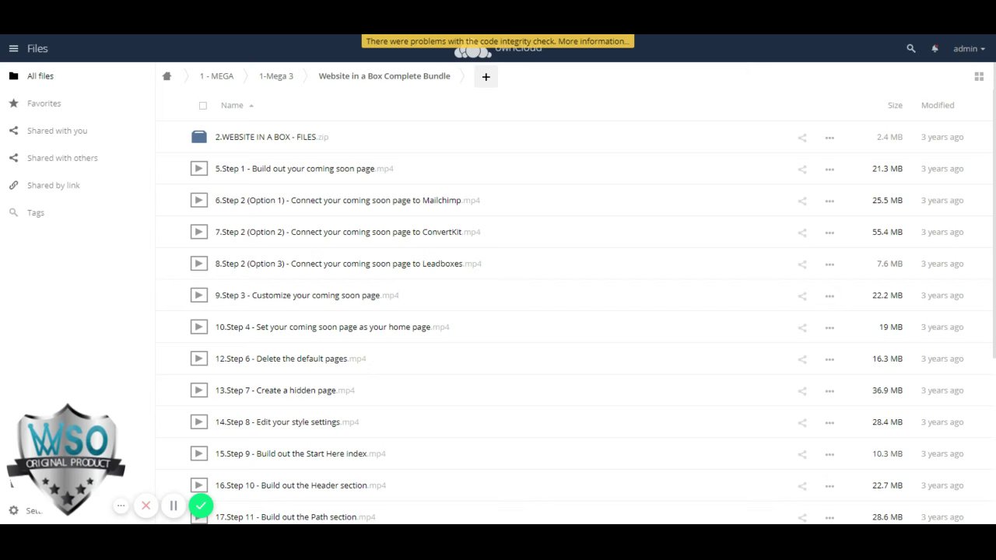Open more actions for Leadboxes video
This screenshot has height=560, width=996.
tap(829, 264)
